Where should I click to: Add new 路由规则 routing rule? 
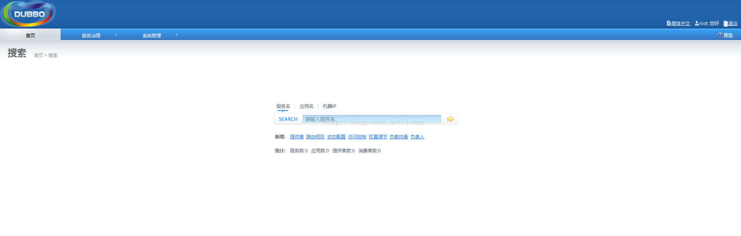click(x=315, y=137)
